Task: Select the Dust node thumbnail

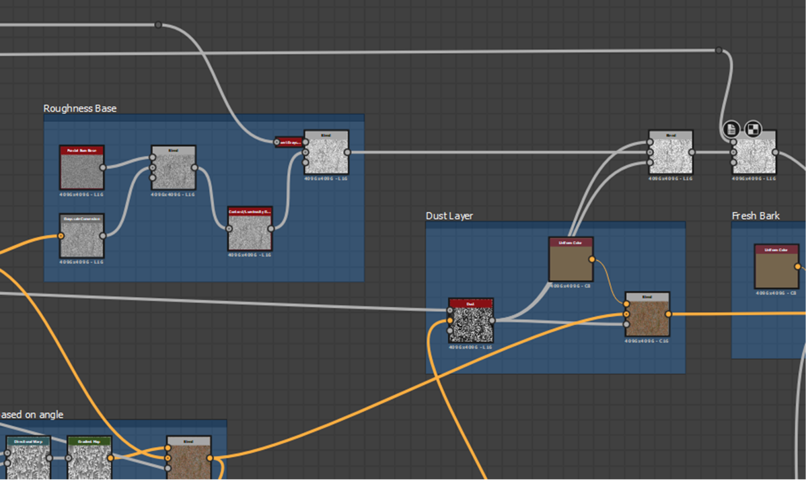Action: 471,324
